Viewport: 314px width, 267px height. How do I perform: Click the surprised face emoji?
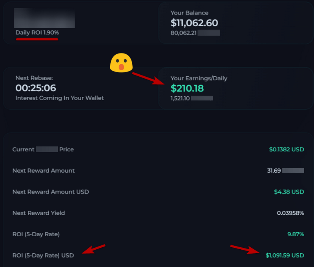(x=121, y=63)
